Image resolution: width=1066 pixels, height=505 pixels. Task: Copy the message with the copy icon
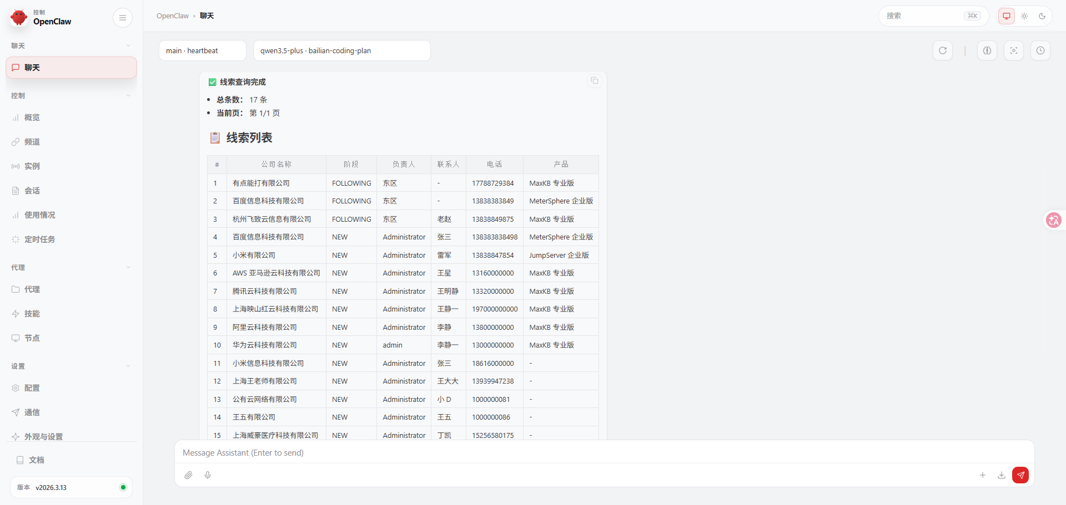(594, 81)
